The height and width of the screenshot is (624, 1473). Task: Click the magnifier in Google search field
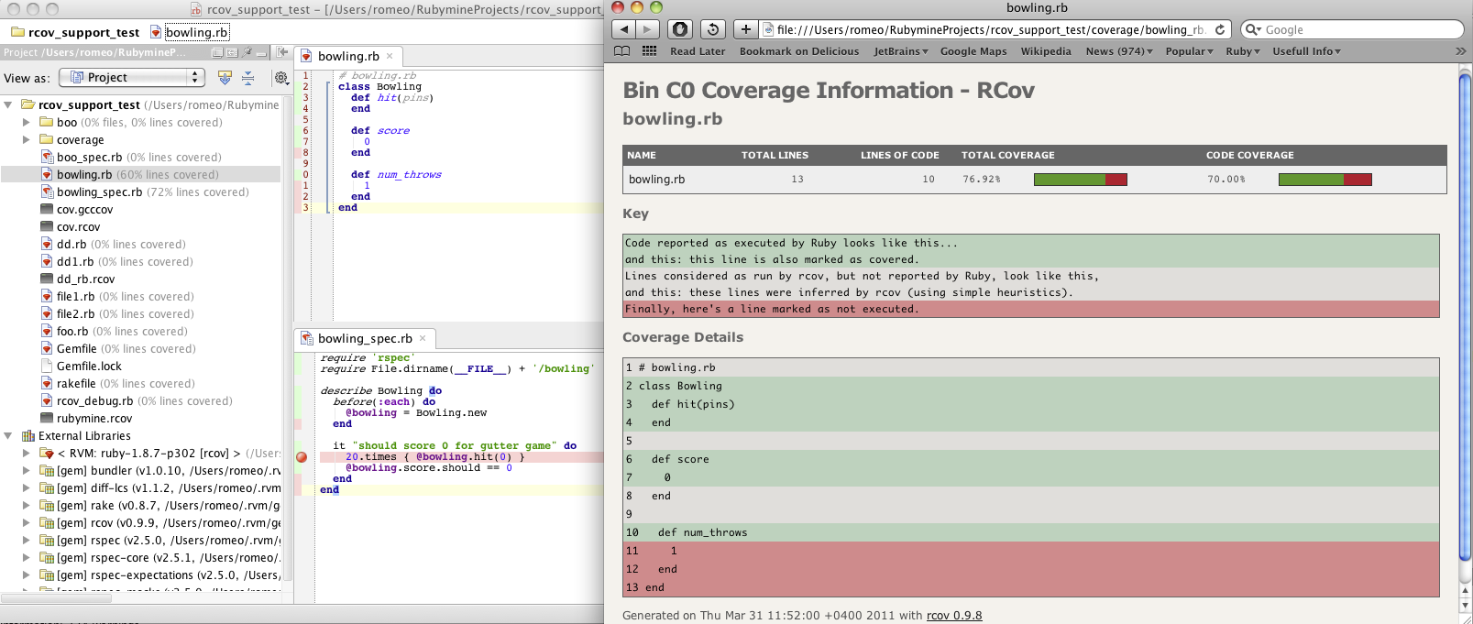(1254, 29)
